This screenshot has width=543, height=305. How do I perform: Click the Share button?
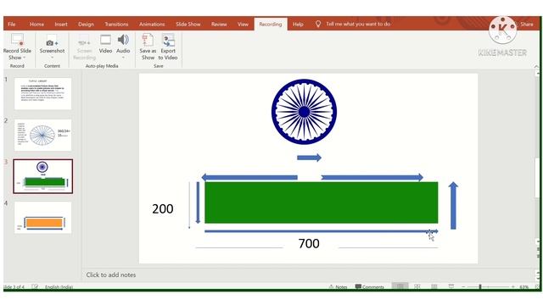[x=526, y=25]
